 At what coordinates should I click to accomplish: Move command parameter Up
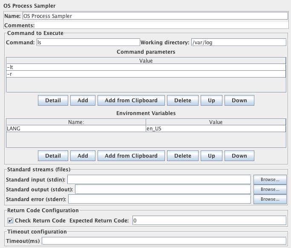211,101
